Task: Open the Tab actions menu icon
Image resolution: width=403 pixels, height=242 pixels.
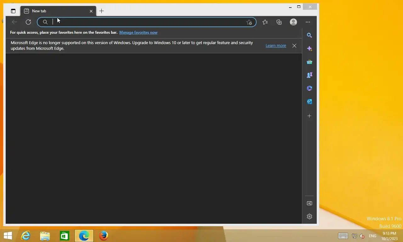Action: (13, 11)
